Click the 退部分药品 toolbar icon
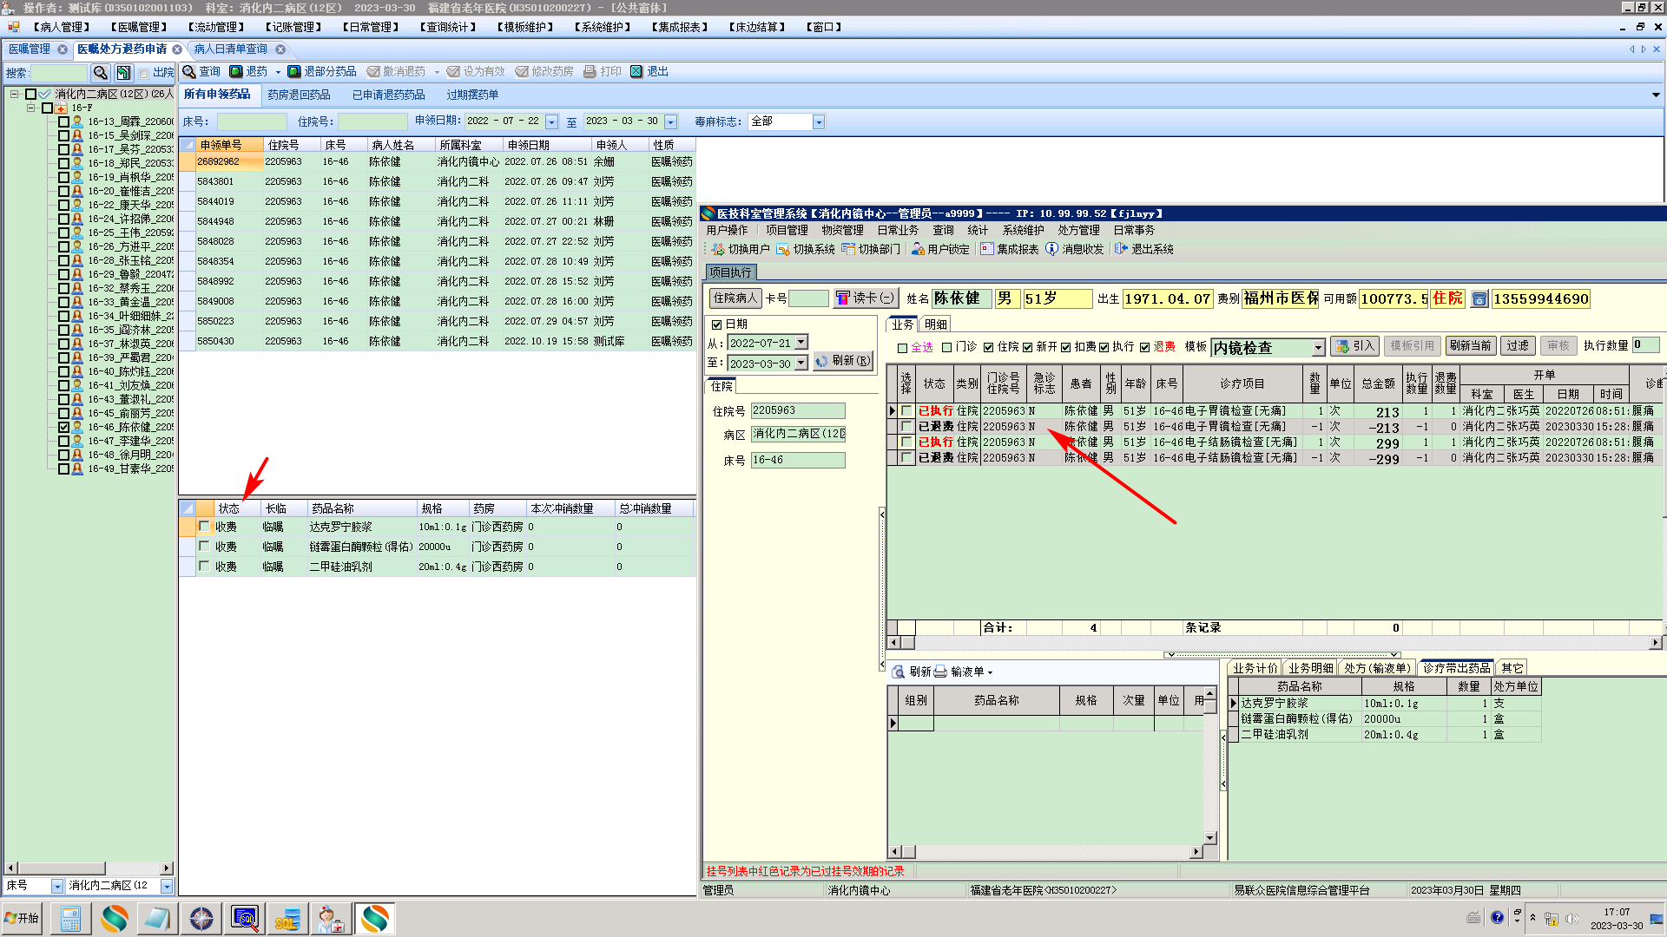 click(x=294, y=72)
